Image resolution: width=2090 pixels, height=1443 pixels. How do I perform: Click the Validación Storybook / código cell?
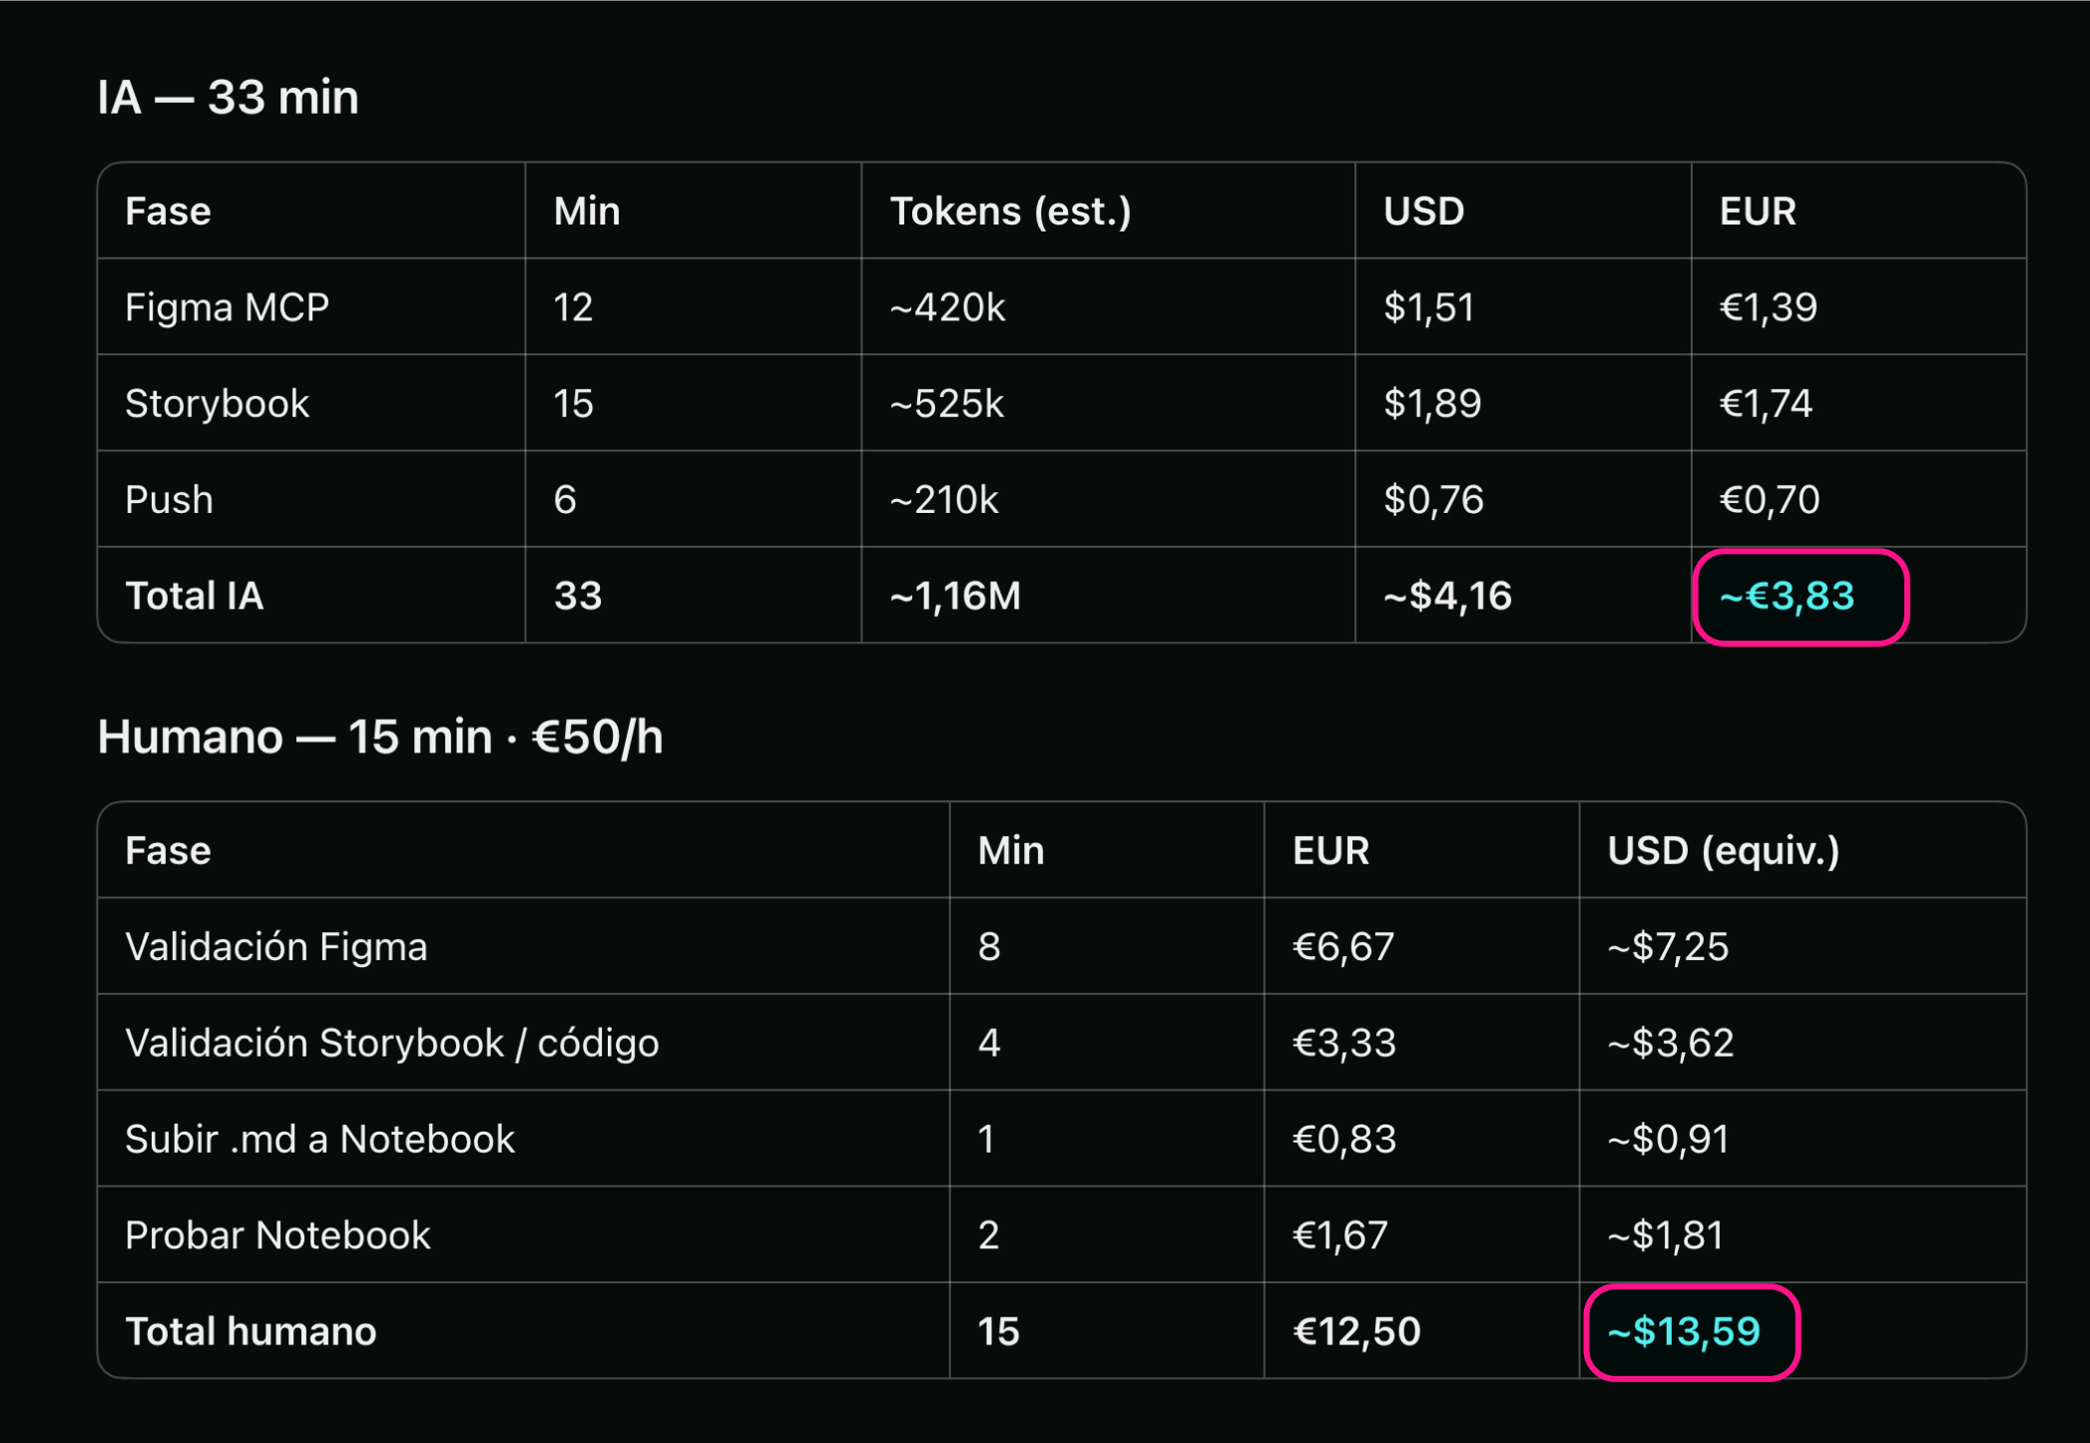pyautogui.click(x=391, y=1043)
